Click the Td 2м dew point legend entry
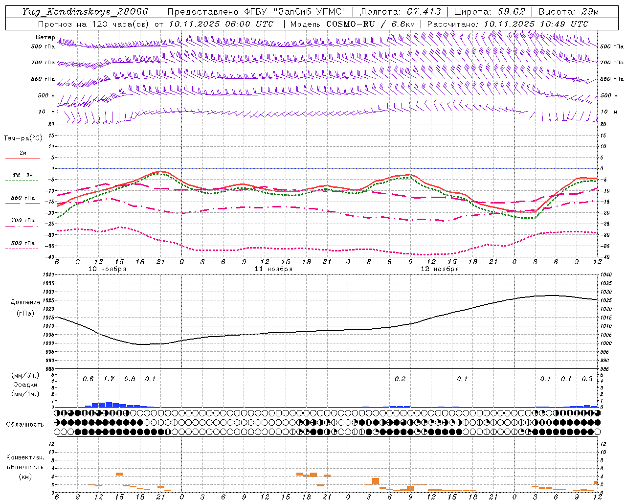Screen dimensions: 626x501 point(23,175)
